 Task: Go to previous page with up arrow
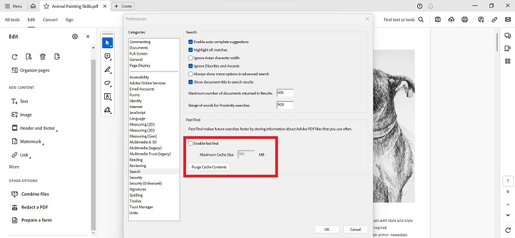coord(508,205)
